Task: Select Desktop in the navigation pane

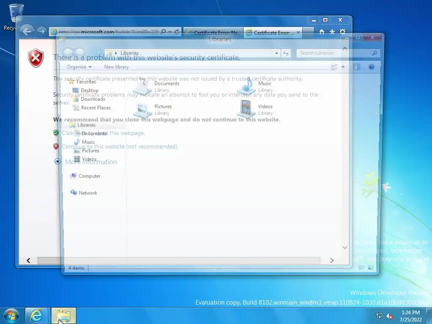Action: pyautogui.click(x=85, y=90)
